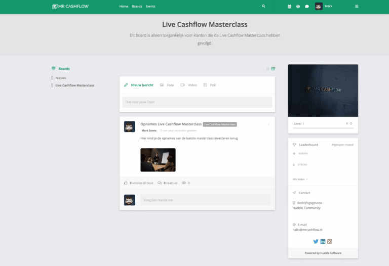
Task: Open the masterclass post image thumbnail
Action: coord(158,160)
